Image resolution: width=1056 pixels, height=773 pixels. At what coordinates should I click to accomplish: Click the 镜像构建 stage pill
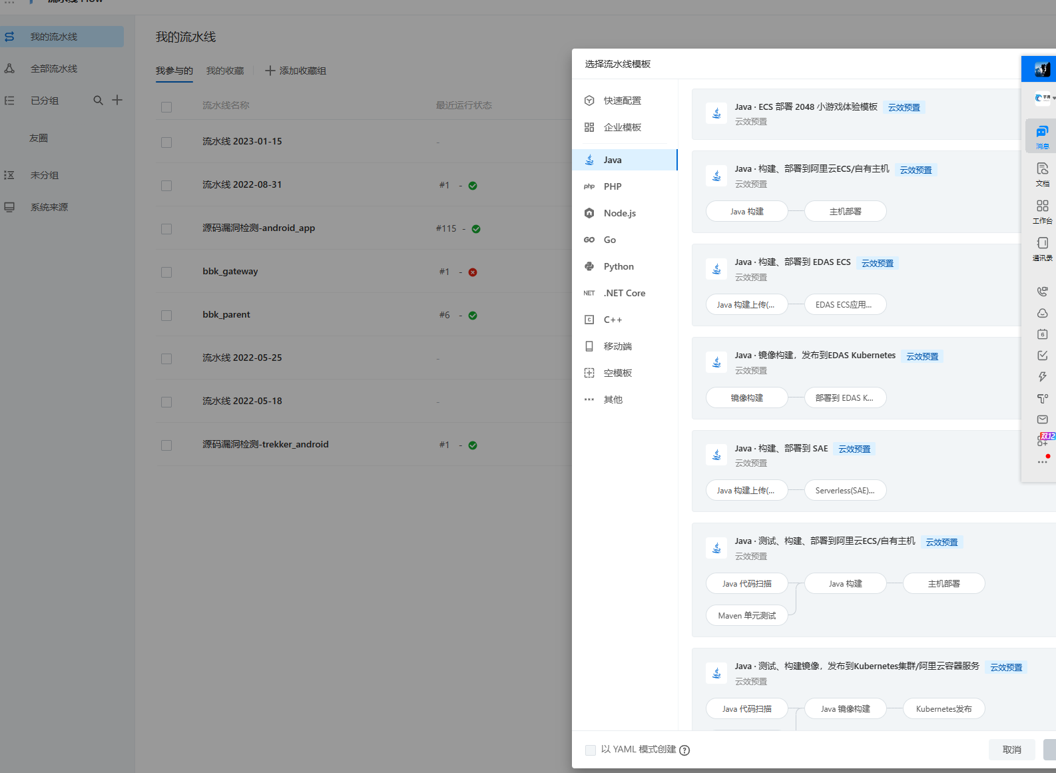pyautogui.click(x=747, y=397)
